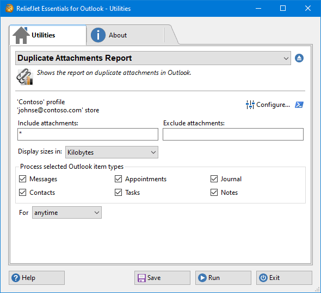Maximize the ReliefJet Essentials window
The image size is (321, 293).
click(283, 8)
